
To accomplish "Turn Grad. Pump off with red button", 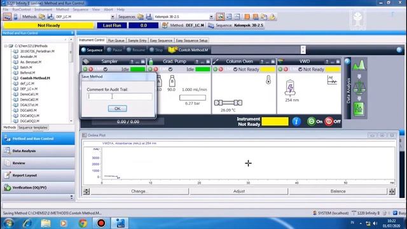I will coord(155,69).
